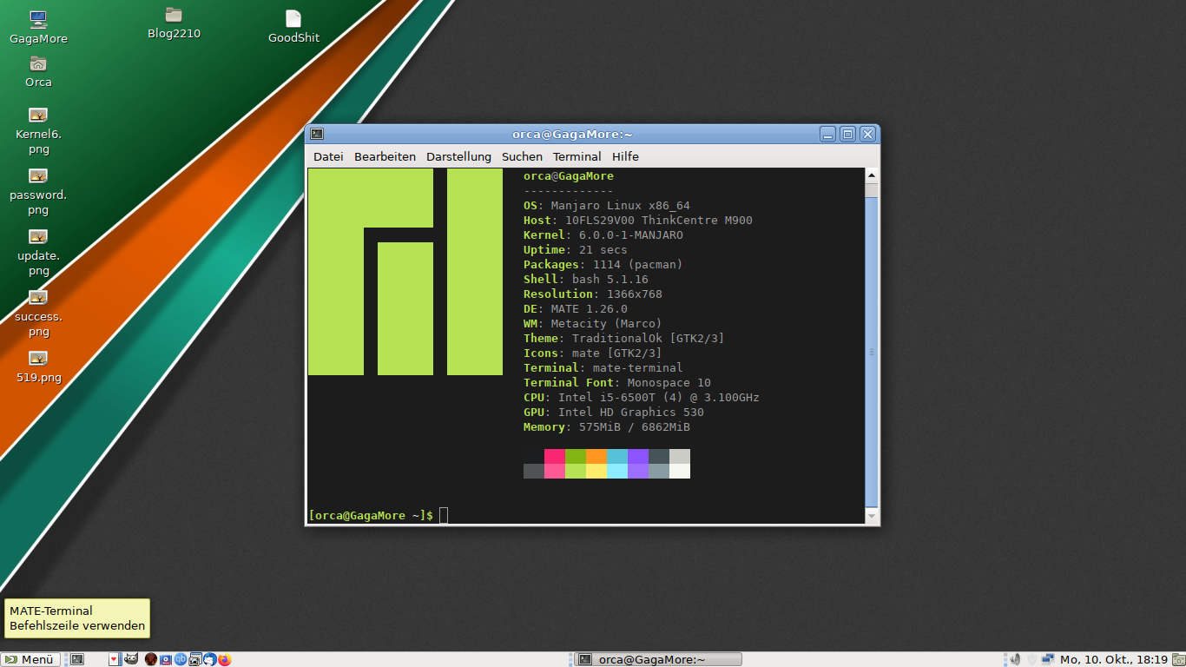This screenshot has height=667, width=1186.
Task: Select update.png image file
Action: click(38, 253)
